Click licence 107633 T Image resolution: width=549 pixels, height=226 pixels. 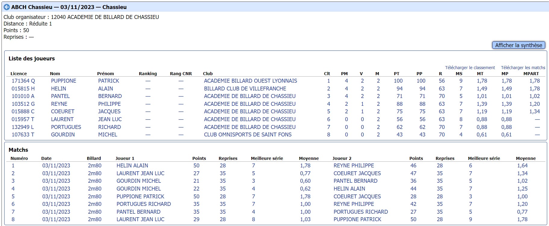(x=23, y=135)
